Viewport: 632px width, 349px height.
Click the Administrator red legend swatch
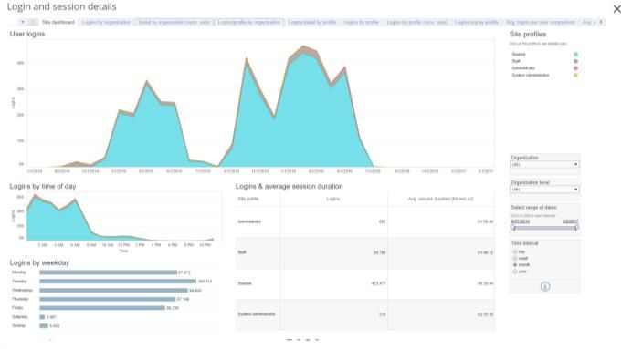point(575,68)
